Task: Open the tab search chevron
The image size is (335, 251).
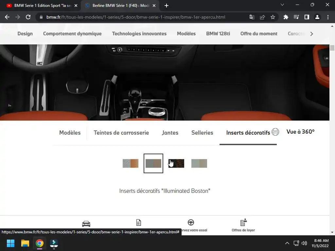Action: pos(282,5)
